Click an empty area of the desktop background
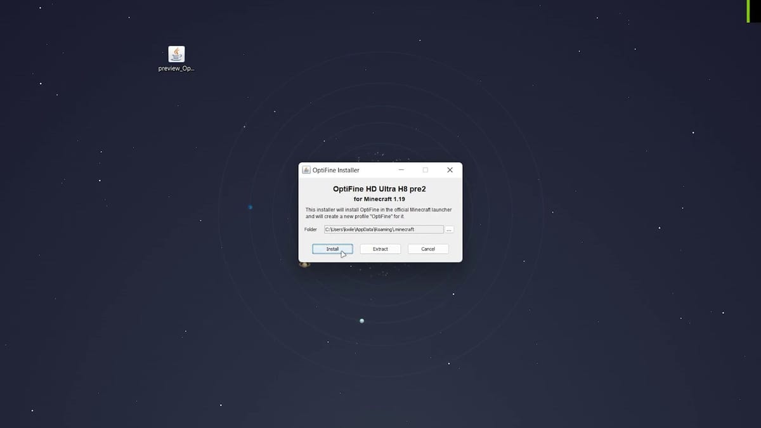The width and height of the screenshot is (761, 428). (x=127, y=317)
